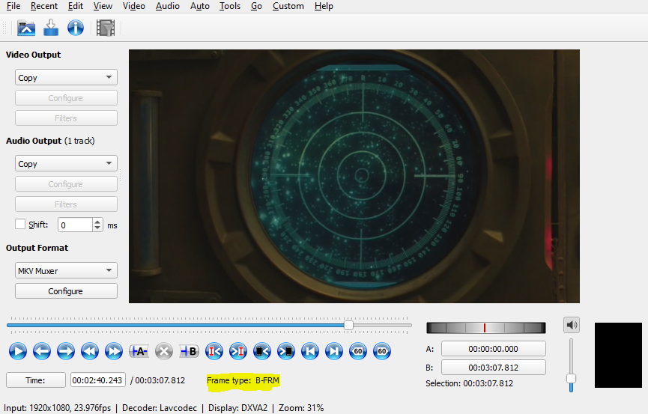The height and width of the screenshot is (414, 648).
Task: Jump forward with the double-right fast-forward button
Action: [x=114, y=351]
